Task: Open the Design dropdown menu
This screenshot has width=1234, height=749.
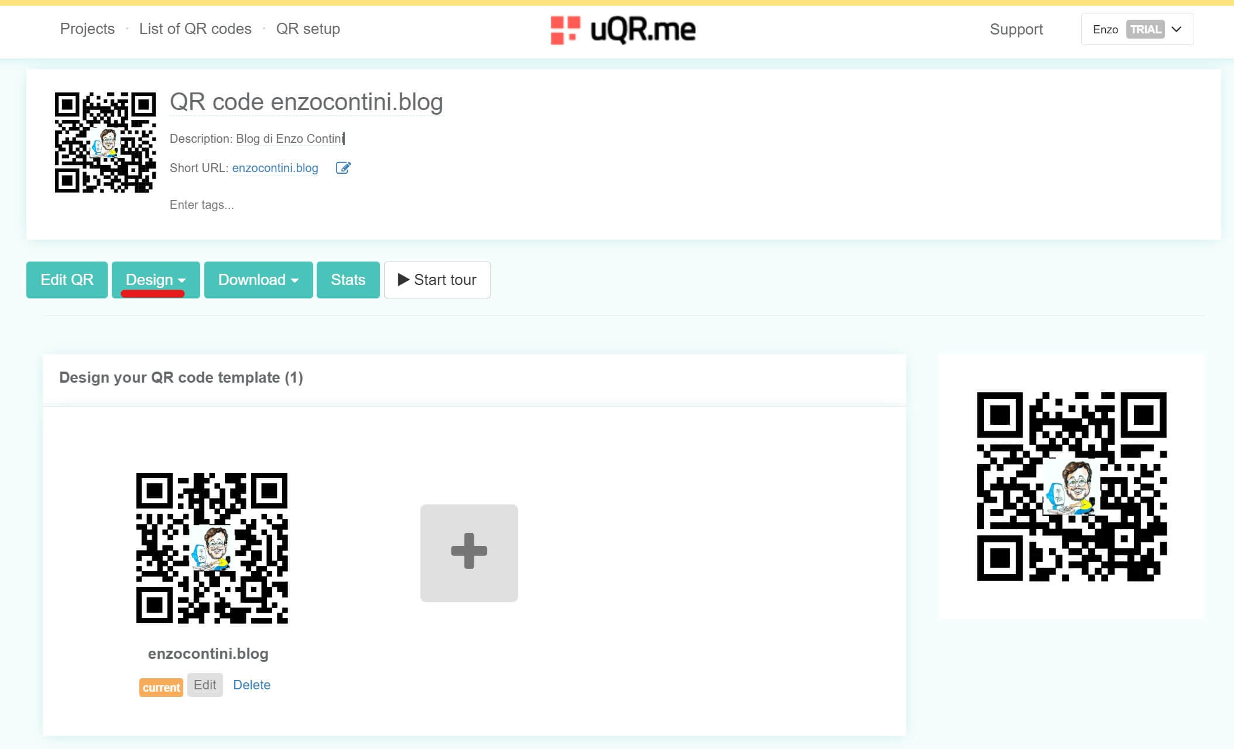Action: pyautogui.click(x=156, y=280)
